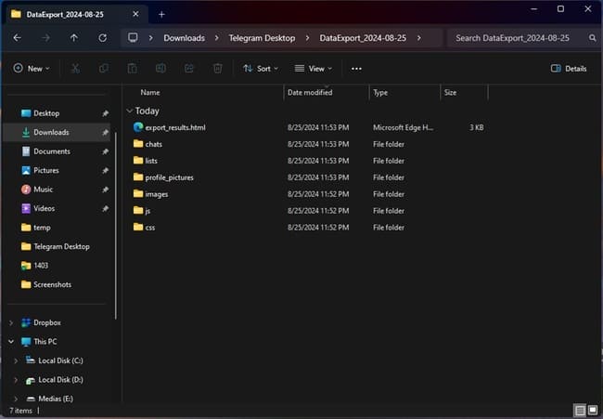This screenshot has height=419, width=603.
Task: Toggle the Details pane
Action: [x=569, y=69]
